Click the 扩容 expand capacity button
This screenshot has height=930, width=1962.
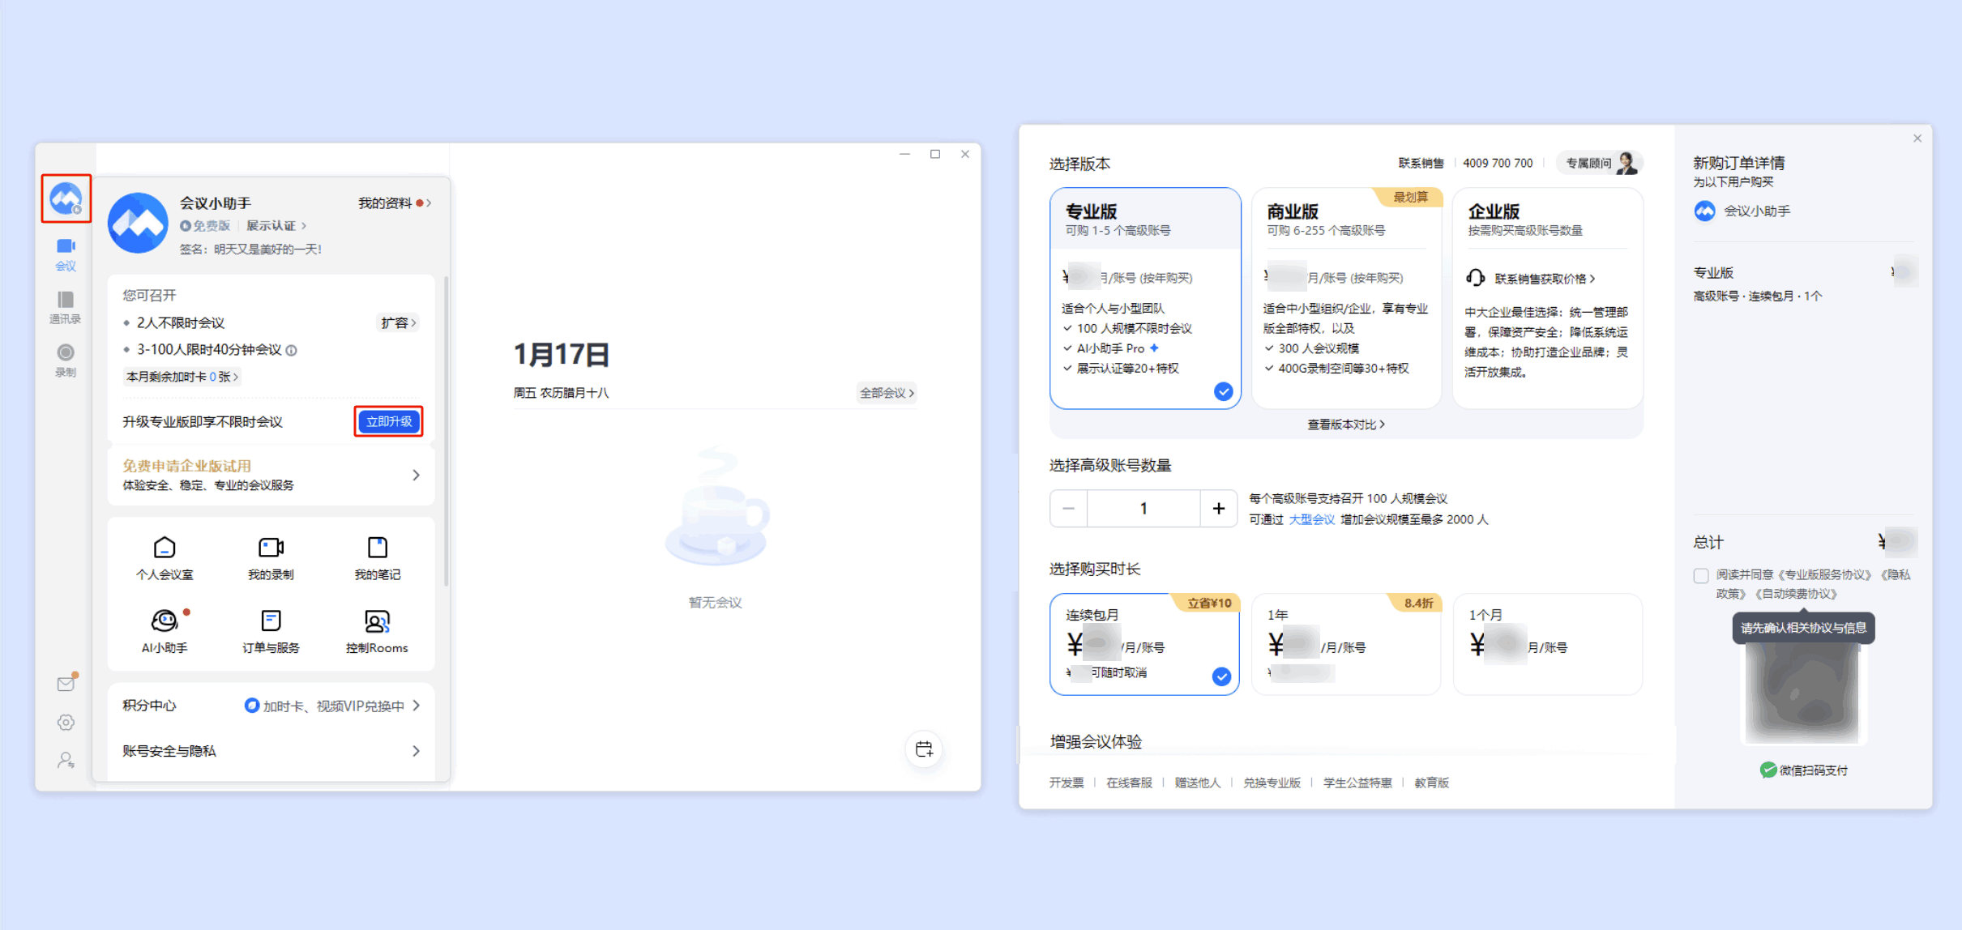pos(399,322)
